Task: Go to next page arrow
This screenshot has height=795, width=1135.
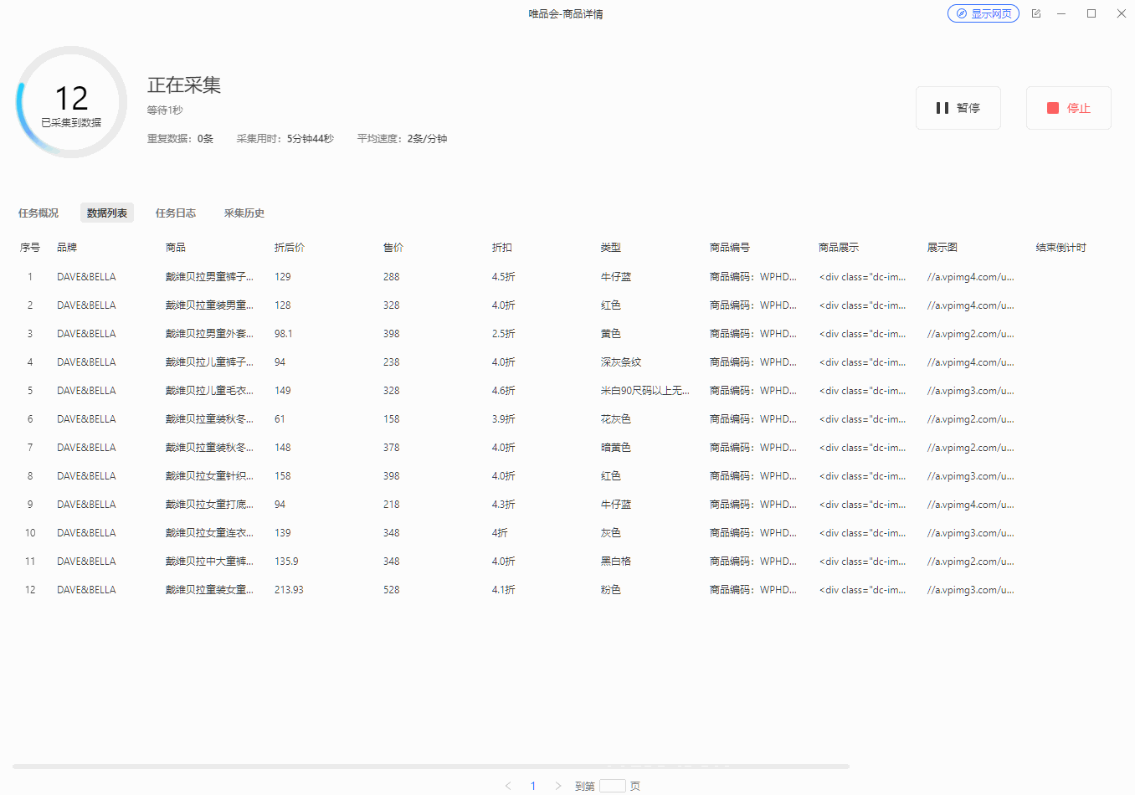Action: click(x=558, y=786)
